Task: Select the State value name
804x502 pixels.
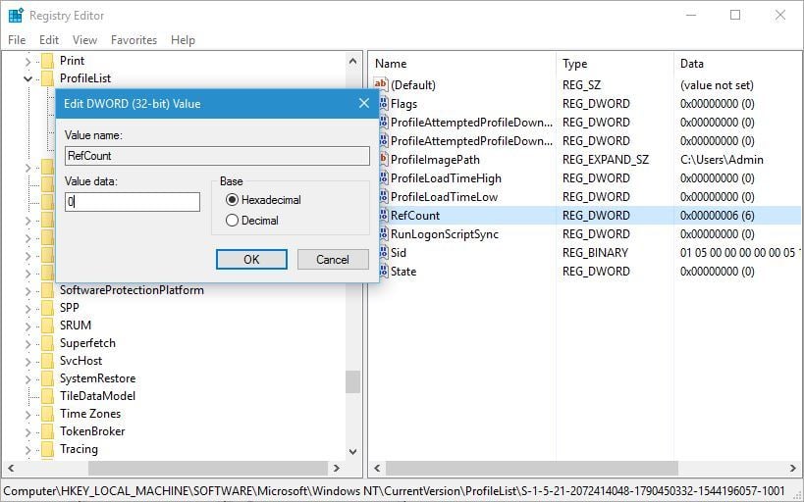Action: coord(403,271)
